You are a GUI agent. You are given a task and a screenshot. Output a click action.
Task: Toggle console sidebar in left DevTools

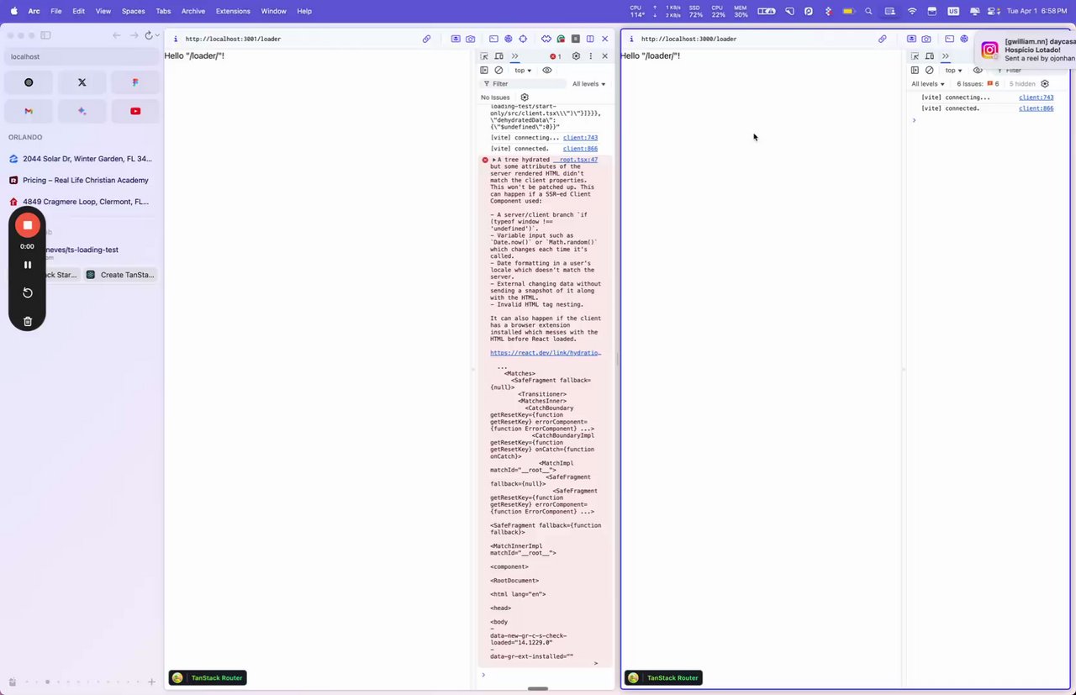[484, 71]
